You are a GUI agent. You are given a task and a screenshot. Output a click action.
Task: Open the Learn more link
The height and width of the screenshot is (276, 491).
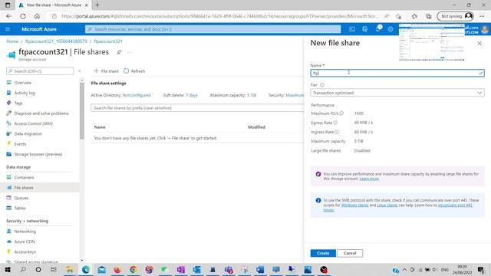(x=369, y=179)
